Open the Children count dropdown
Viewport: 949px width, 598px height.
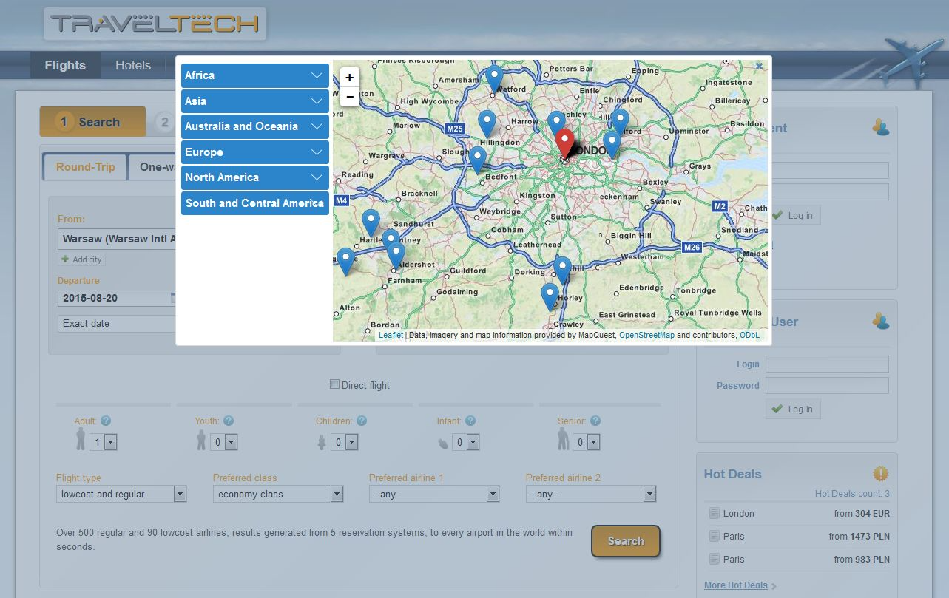(344, 442)
